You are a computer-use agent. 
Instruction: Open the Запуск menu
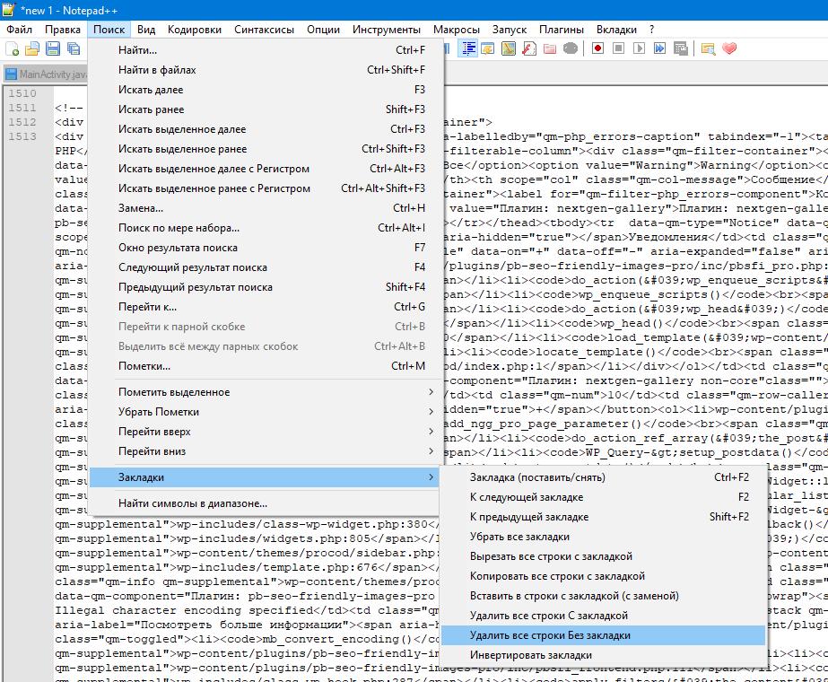pyautogui.click(x=510, y=30)
